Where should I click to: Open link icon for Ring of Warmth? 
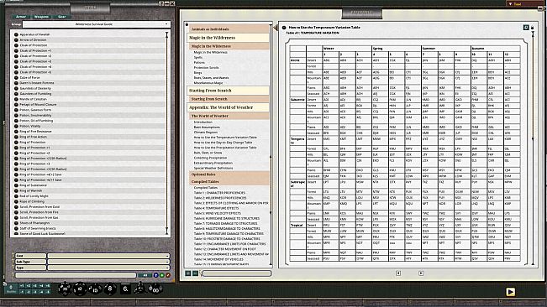click(16, 190)
